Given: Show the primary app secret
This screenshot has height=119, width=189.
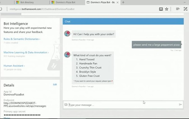Looking at the screenshot, I should click(7, 118).
